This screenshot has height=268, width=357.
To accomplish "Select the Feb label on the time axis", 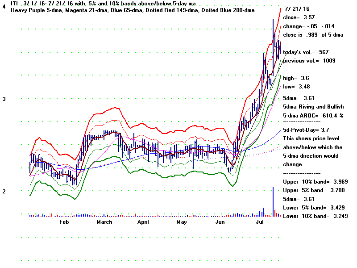I will tap(64, 222).
